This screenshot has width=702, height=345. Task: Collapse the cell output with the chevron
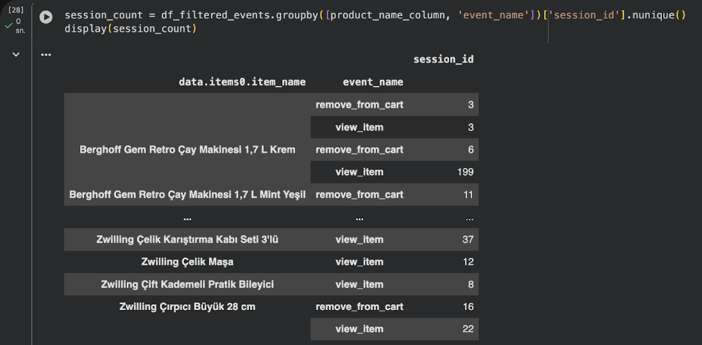click(x=16, y=55)
